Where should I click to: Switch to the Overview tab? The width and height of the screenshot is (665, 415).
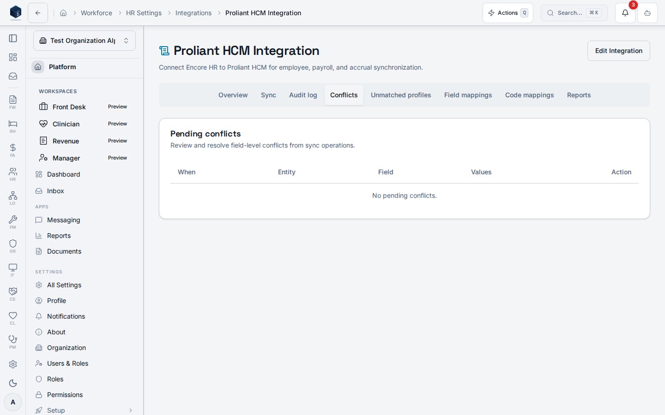coord(233,95)
